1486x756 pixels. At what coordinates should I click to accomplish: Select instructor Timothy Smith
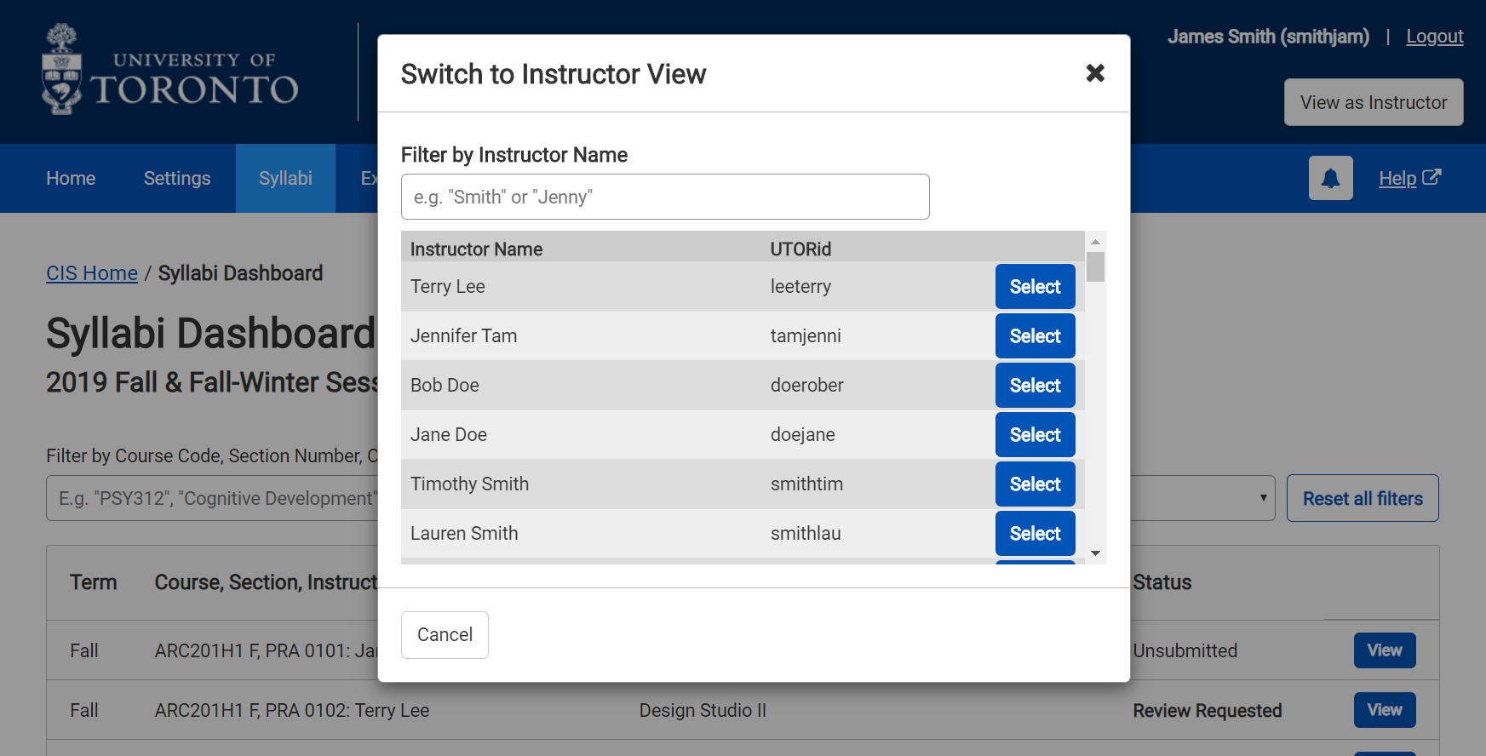point(1035,484)
